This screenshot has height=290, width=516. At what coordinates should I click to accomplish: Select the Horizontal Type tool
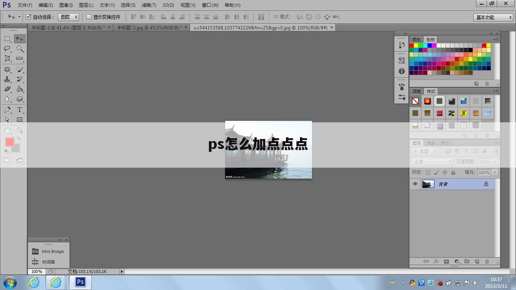pos(20,110)
